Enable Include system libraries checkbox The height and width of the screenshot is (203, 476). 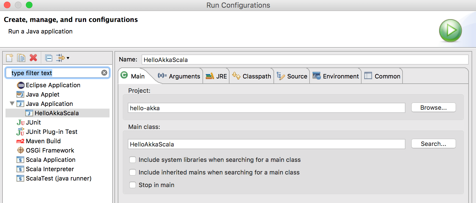[133, 160]
